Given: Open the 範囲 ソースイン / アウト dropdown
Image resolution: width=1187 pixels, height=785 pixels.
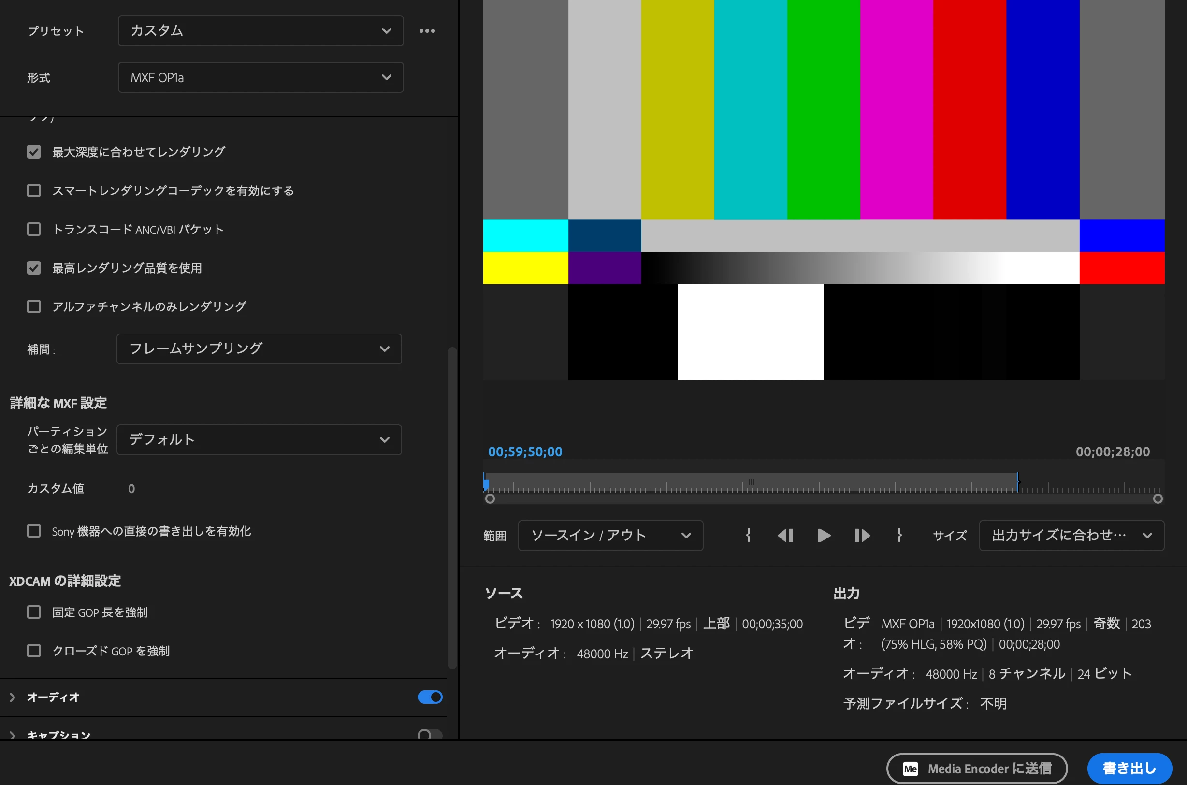Looking at the screenshot, I should [610, 535].
